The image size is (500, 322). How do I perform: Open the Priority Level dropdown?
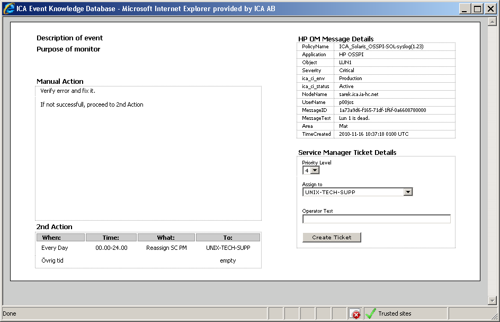315,170
